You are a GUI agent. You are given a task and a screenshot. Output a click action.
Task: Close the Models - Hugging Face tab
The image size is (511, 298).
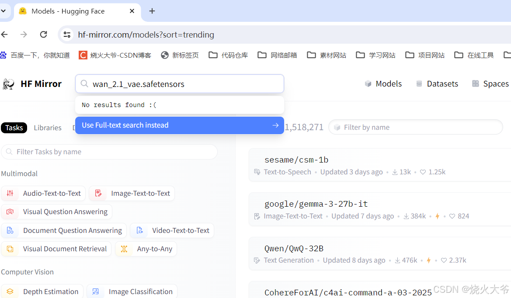tap(132, 11)
